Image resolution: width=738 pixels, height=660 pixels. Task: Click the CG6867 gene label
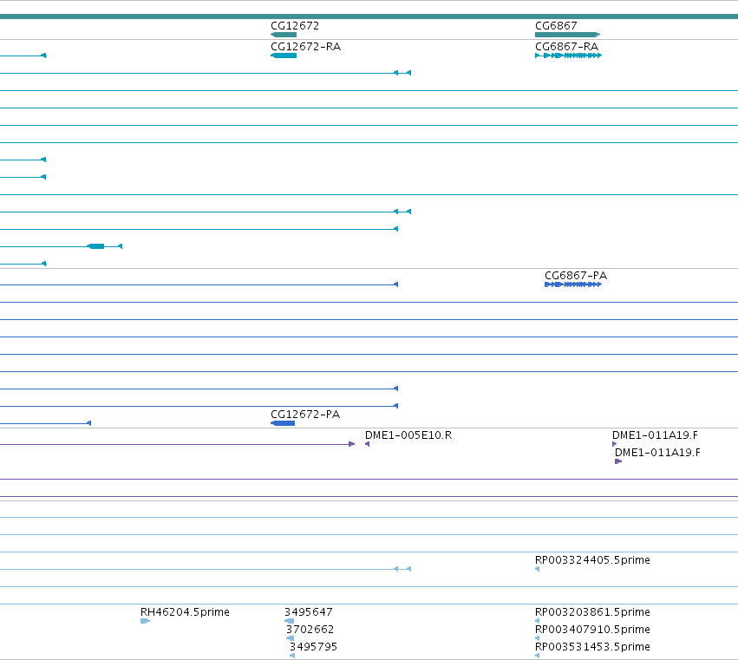tap(556, 26)
